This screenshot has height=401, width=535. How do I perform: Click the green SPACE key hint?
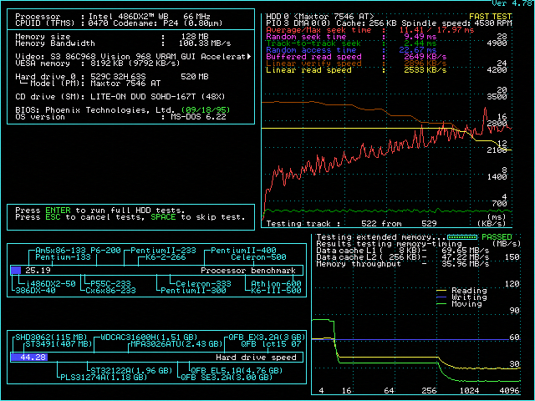click(164, 217)
